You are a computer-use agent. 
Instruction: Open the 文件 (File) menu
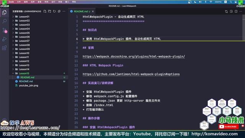tap(19, 2)
